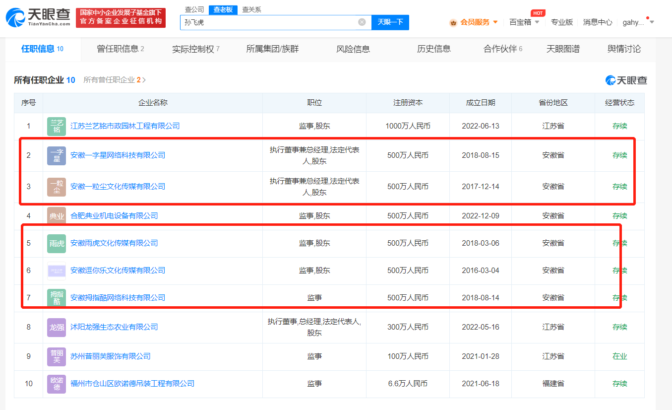Click the 在业 status for 苏州普丽芙

[620, 356]
